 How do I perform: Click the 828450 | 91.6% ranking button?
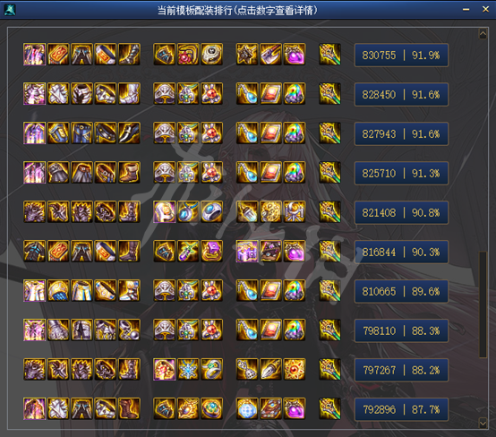click(401, 95)
